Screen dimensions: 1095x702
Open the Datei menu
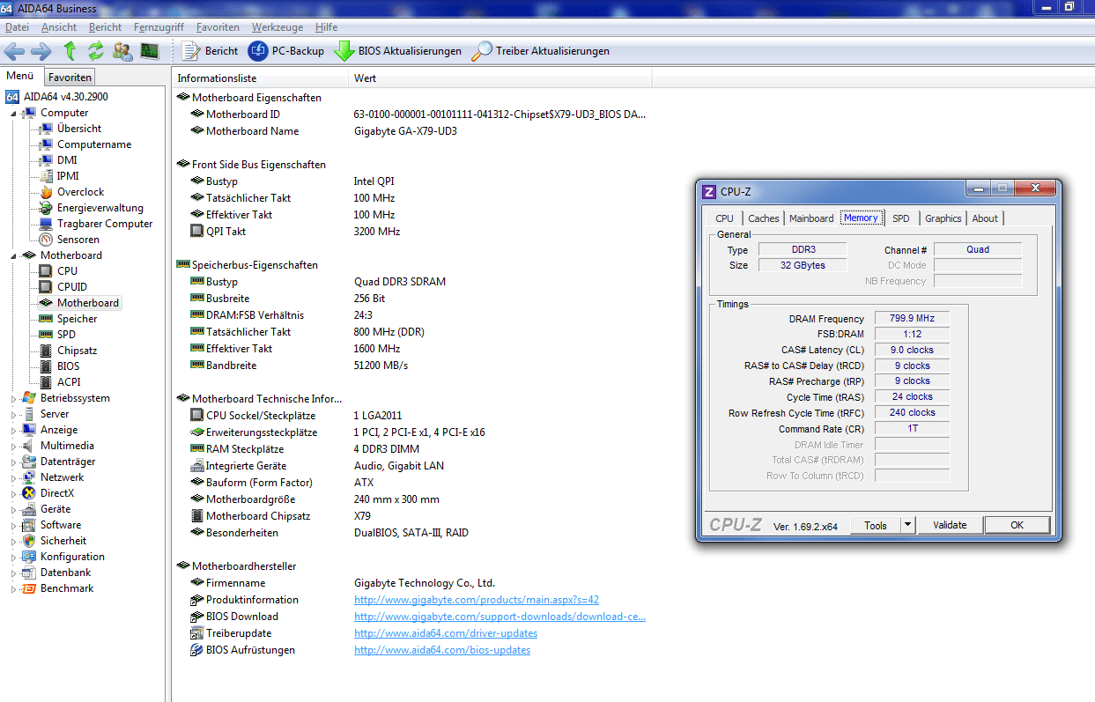[17, 27]
